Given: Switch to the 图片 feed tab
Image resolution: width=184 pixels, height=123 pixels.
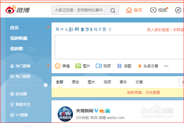Looking at the screenshot, I should (x=91, y=82).
